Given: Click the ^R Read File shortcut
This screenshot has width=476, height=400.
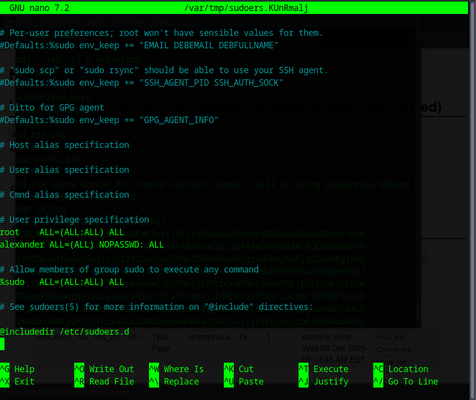Looking at the screenshot, I should pos(104,382).
